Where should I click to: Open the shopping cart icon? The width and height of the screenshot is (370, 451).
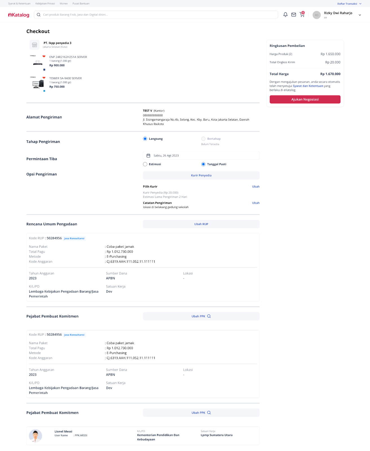(x=302, y=15)
